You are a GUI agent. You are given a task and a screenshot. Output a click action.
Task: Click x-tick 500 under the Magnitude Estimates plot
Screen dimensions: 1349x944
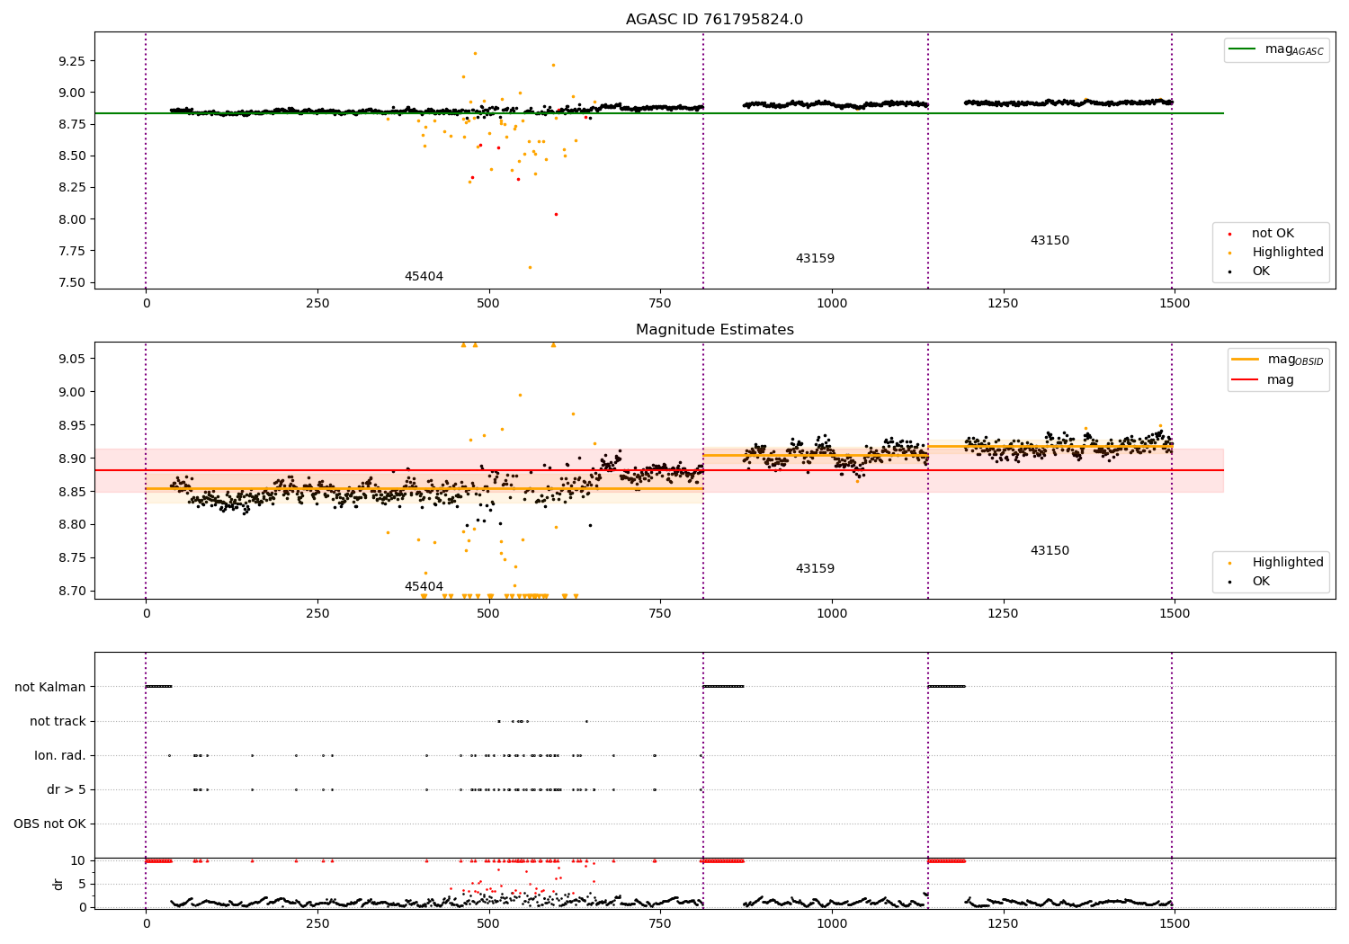[488, 614]
